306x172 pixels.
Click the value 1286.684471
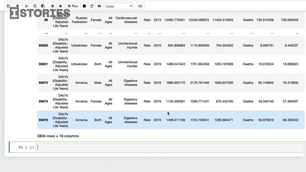pyautogui.click(x=224, y=120)
